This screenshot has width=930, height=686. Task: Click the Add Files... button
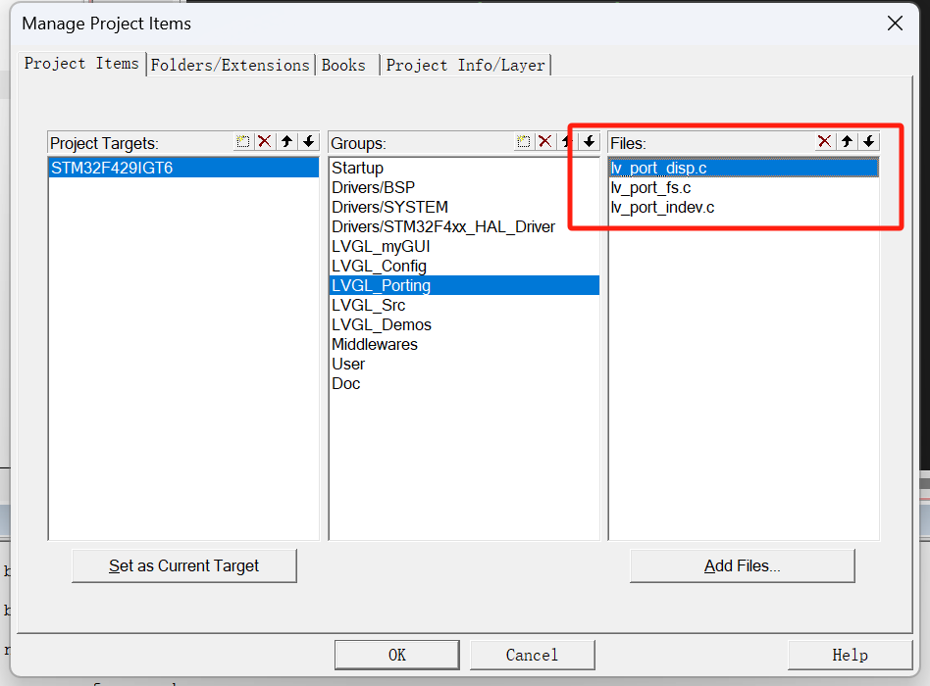tap(742, 565)
